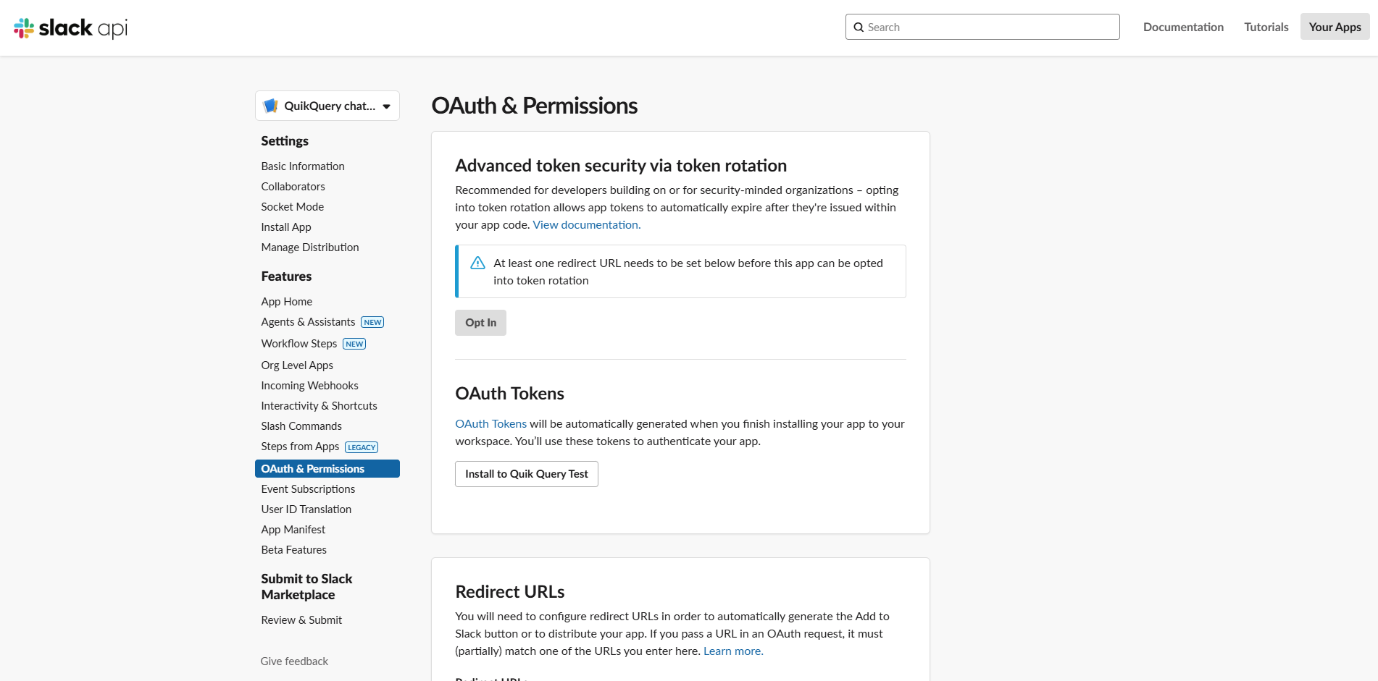The height and width of the screenshot is (681, 1378).
Task: Select Workflow Steps in the sidebar
Action: pyautogui.click(x=298, y=344)
